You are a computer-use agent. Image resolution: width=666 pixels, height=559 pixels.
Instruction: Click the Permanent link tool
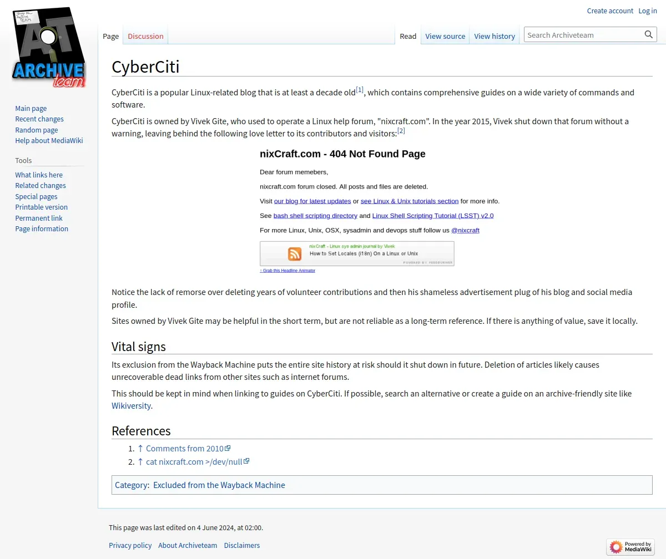click(39, 218)
